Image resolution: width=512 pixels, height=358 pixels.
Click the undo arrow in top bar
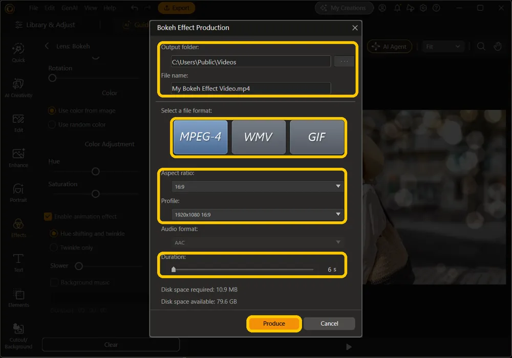pos(135,8)
